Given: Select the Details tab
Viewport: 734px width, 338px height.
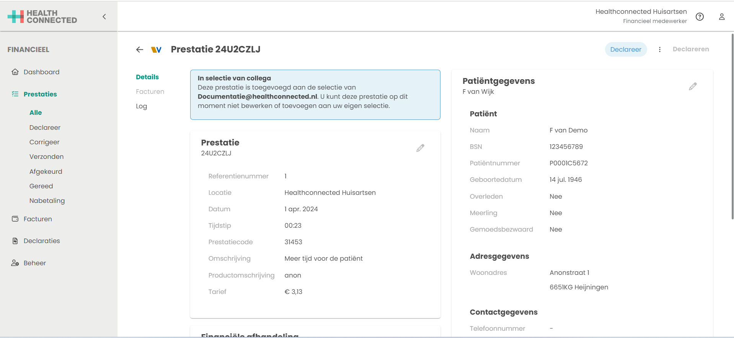Looking at the screenshot, I should pos(147,77).
